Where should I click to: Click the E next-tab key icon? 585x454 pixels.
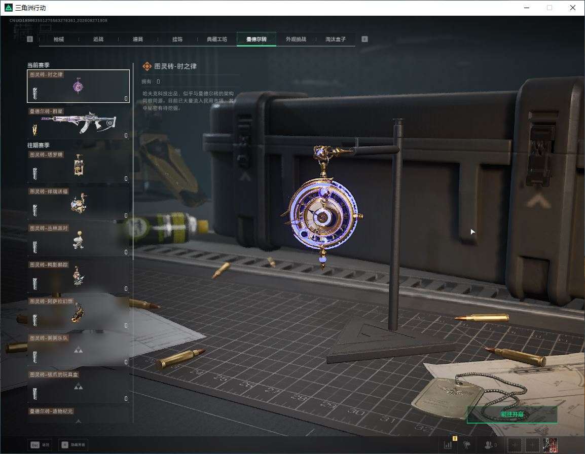click(x=365, y=39)
